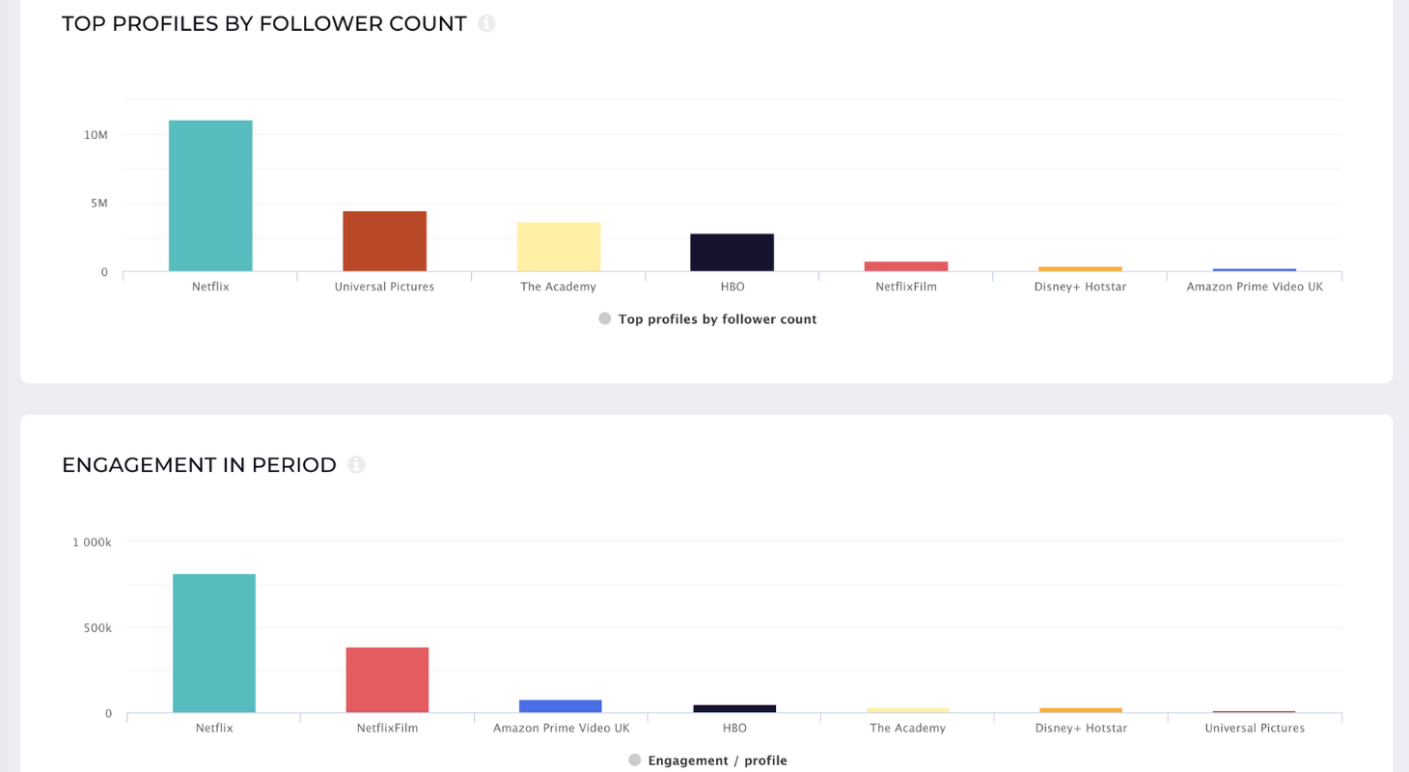1409x772 pixels.
Task: Click 'The Academy' axis label in follower chart
Action: click(559, 287)
